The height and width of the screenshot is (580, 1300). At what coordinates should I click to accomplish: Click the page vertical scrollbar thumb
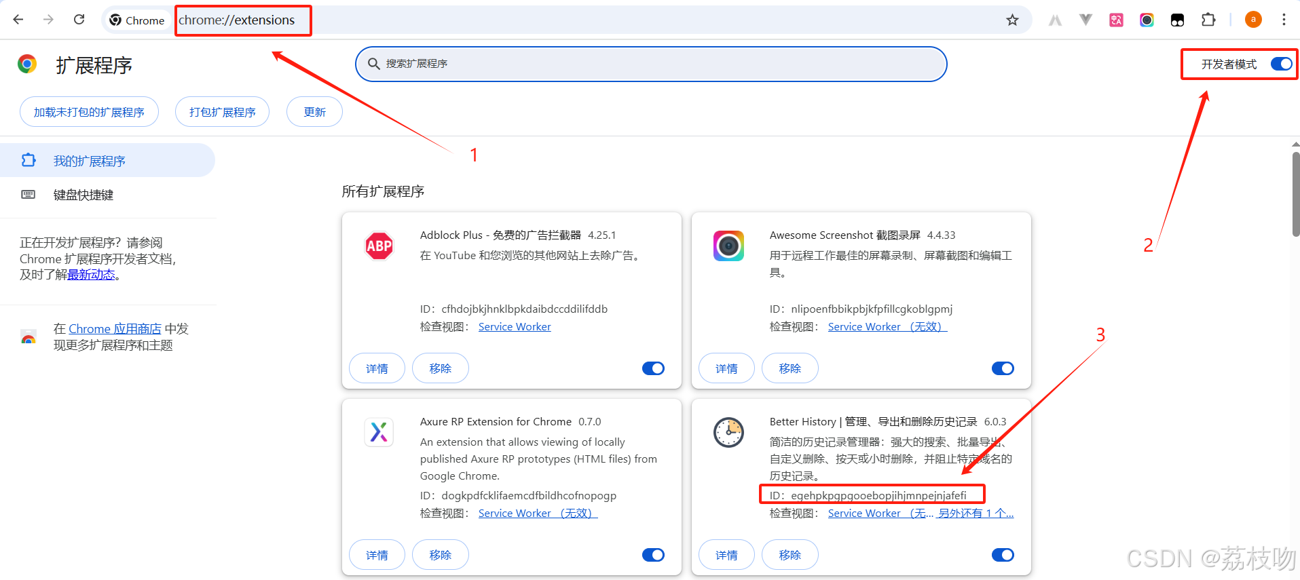point(1295,194)
